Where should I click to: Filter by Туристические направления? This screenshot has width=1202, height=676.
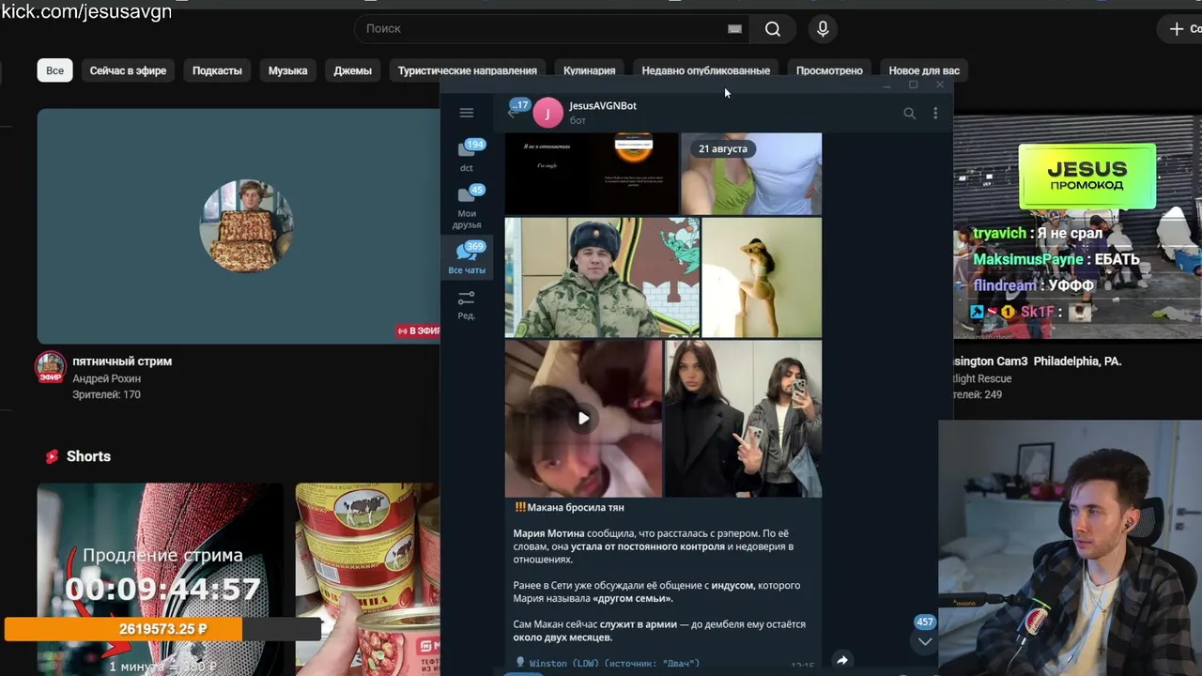(x=468, y=70)
